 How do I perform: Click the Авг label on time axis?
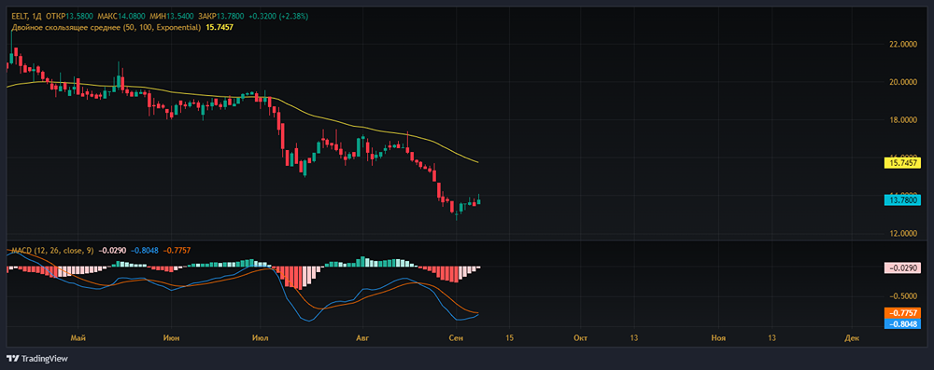click(x=362, y=338)
